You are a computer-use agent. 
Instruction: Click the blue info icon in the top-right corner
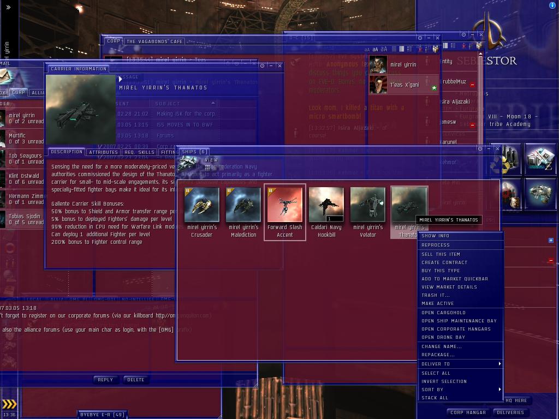[x=552, y=5]
